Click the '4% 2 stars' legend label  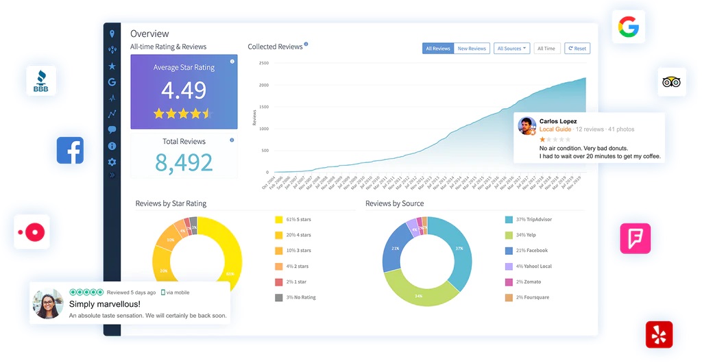(298, 266)
